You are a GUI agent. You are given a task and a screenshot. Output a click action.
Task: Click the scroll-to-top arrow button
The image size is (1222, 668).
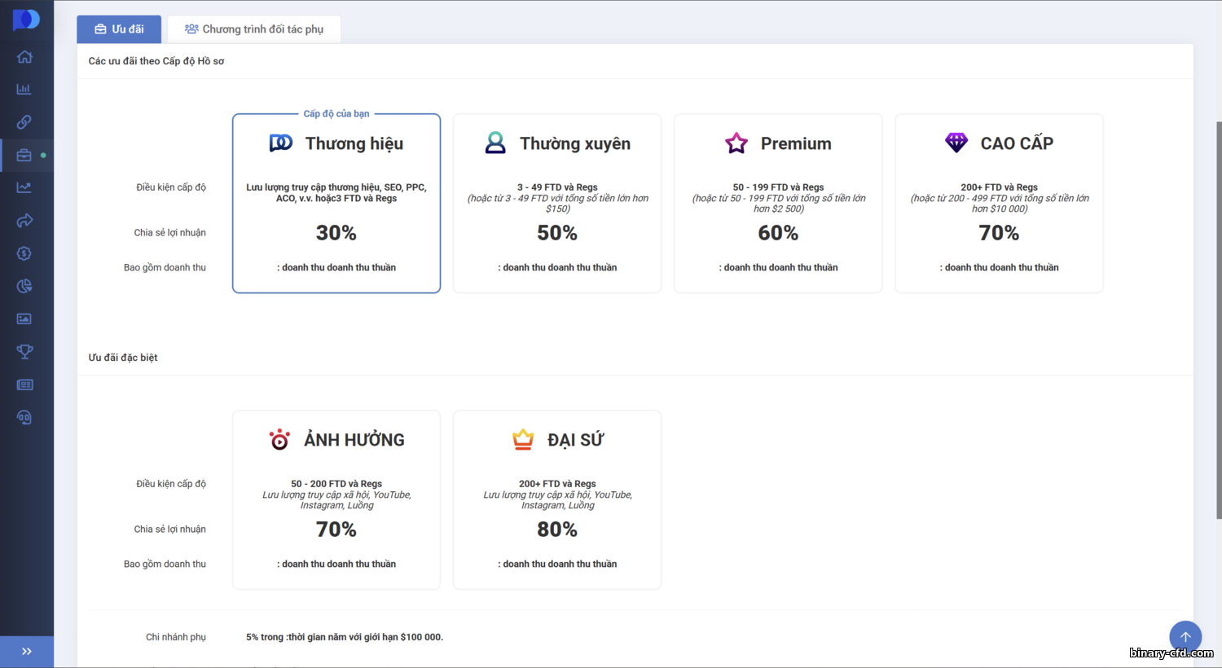[1185, 637]
